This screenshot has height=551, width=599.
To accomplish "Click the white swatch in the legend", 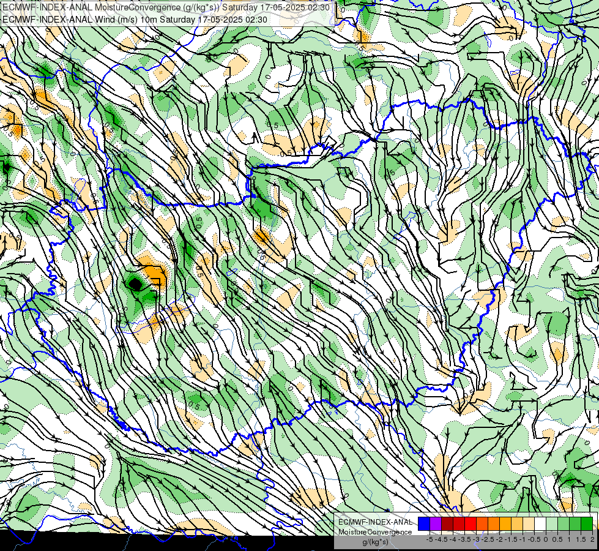I will click(540, 524).
